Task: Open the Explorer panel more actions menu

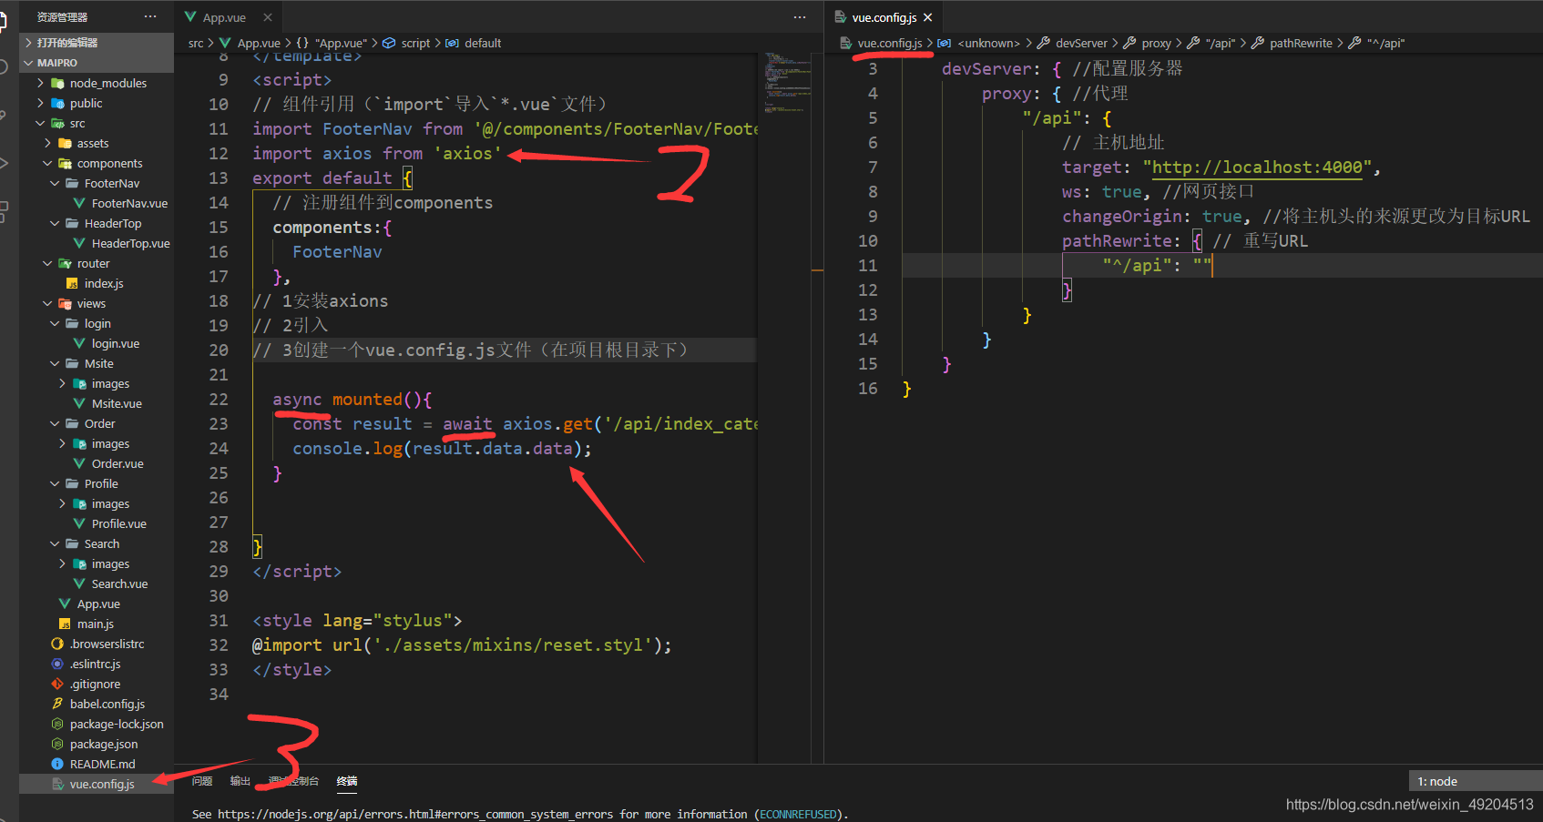Action: 150,16
